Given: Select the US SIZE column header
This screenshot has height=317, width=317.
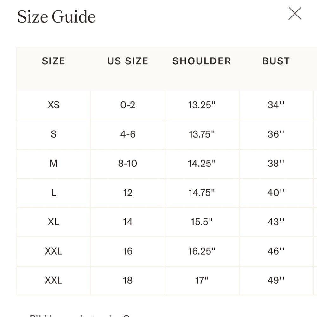Looking at the screenshot, I should (128, 61).
